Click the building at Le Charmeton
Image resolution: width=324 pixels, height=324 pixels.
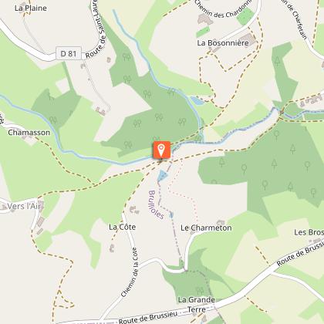[221, 221]
